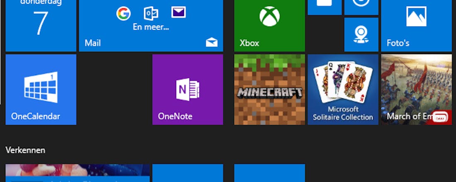Open the calendar tile showing donderdag 7

point(41,26)
